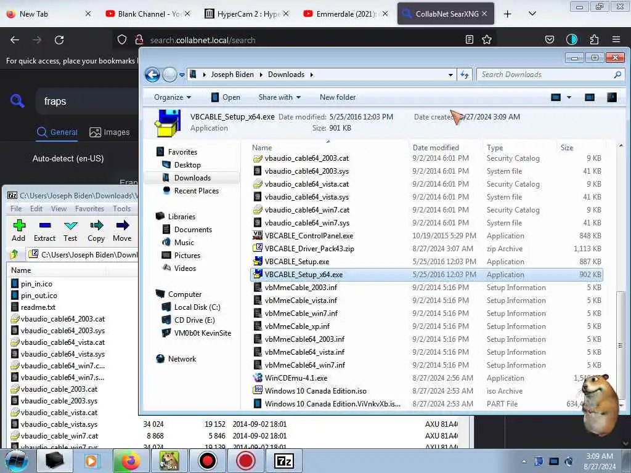Click the Extract icon in 7-Zip
631x473 pixels.
pos(44,225)
